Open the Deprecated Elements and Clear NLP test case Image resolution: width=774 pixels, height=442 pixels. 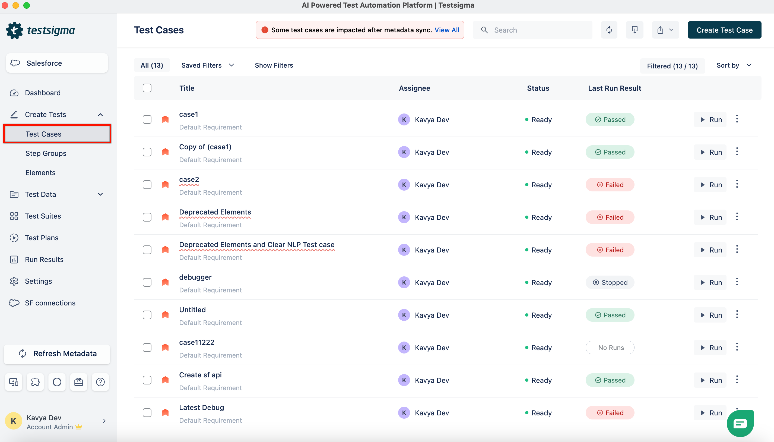[257, 245]
